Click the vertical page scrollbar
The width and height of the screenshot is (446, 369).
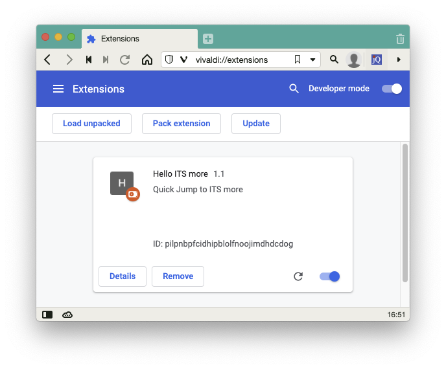405,214
